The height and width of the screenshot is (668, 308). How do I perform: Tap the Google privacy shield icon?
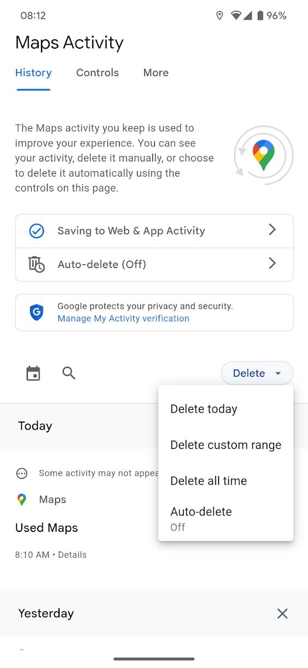tap(36, 313)
